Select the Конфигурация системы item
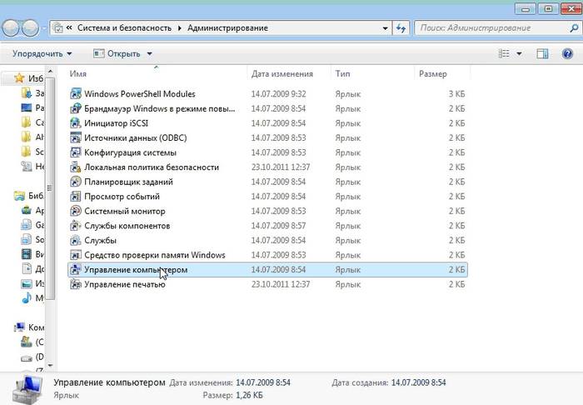Image resolution: width=583 pixels, height=405 pixels. (x=130, y=152)
